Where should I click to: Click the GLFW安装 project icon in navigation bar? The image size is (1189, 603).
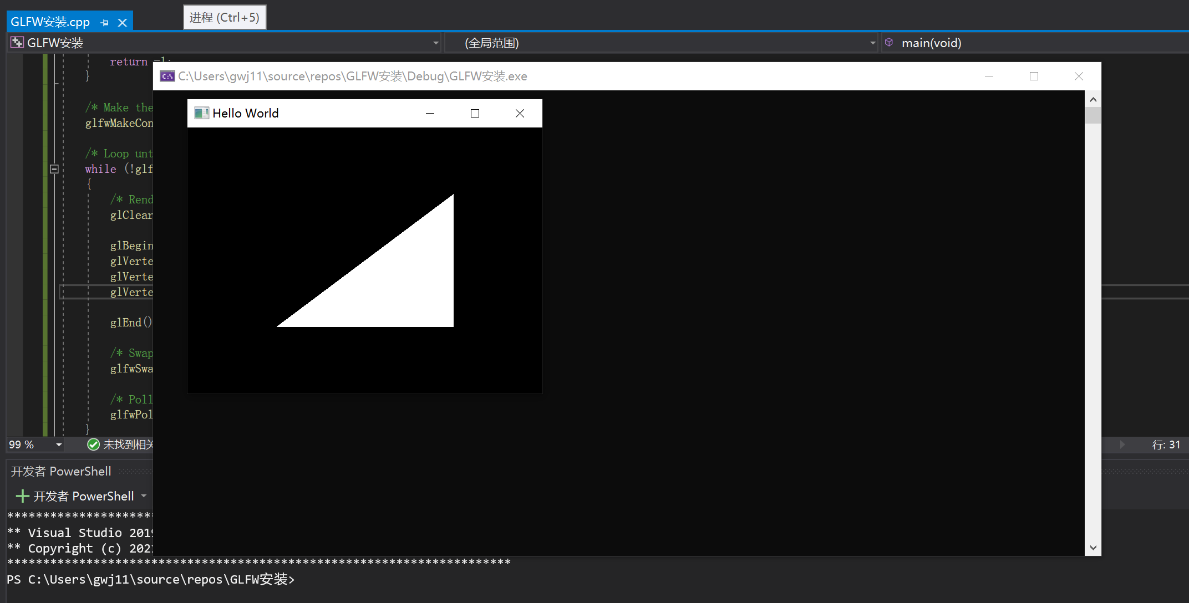(17, 43)
